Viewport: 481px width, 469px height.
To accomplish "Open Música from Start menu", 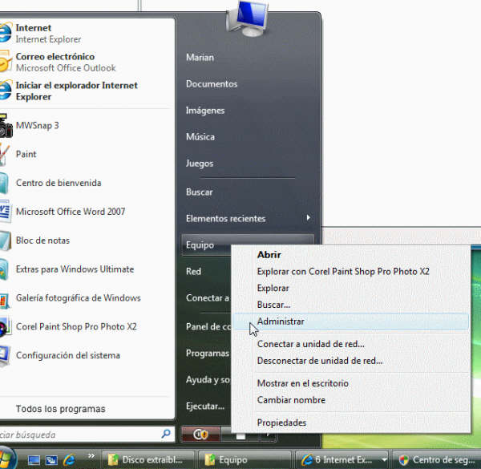I will pyautogui.click(x=200, y=137).
